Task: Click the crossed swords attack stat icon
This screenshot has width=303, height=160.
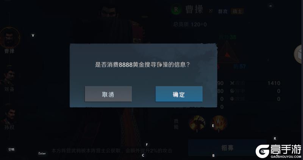Action: pyautogui.click(x=232, y=83)
